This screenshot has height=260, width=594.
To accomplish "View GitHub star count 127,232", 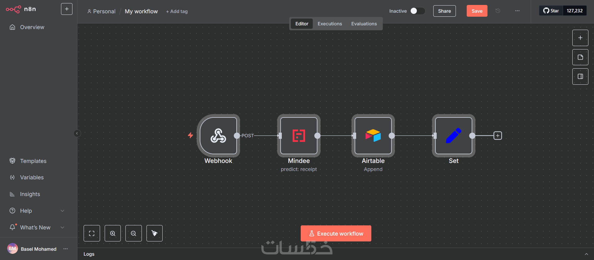I will point(574,11).
